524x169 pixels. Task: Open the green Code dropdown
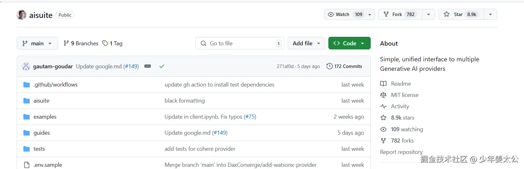point(349,43)
